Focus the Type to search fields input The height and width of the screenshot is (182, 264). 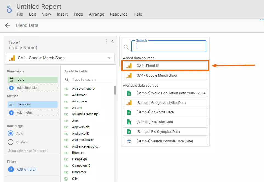click(92, 80)
